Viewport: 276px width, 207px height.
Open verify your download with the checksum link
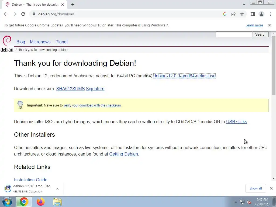(92, 105)
